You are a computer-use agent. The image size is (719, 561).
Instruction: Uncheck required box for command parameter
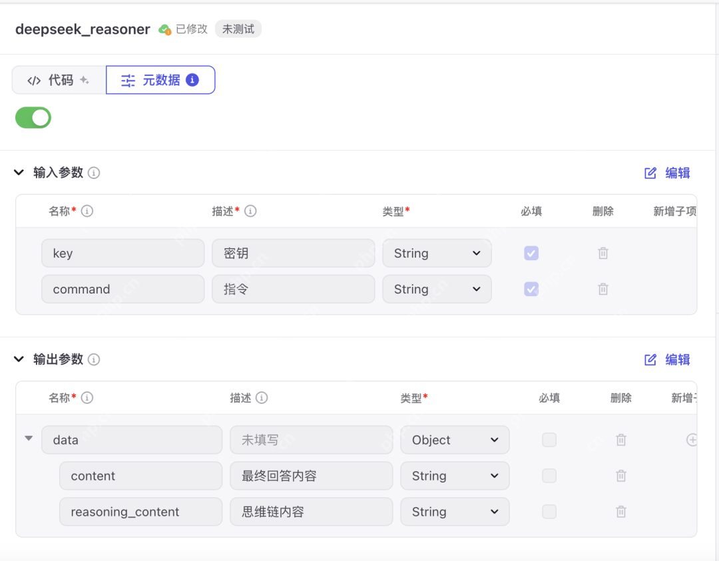click(531, 289)
